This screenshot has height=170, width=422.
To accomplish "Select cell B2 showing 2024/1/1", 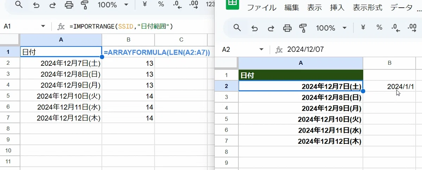I will (x=390, y=86).
